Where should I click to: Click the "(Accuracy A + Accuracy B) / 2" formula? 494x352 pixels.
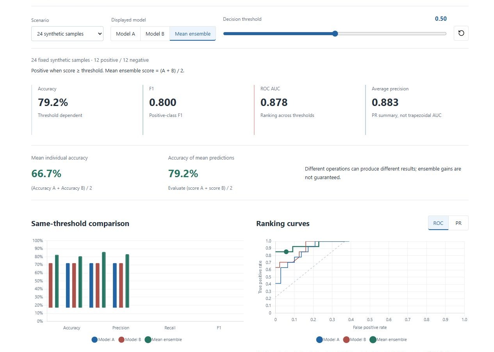(62, 188)
